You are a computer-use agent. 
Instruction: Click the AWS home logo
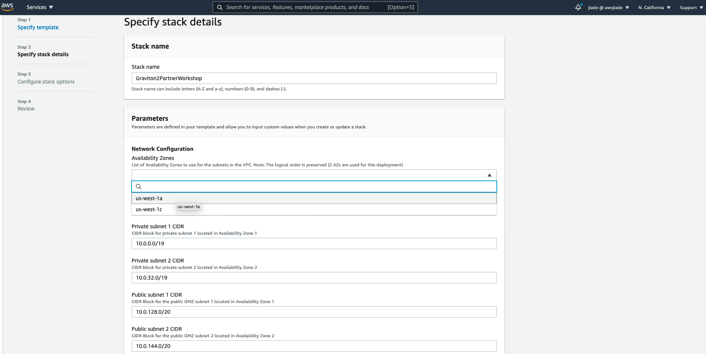click(x=8, y=6)
